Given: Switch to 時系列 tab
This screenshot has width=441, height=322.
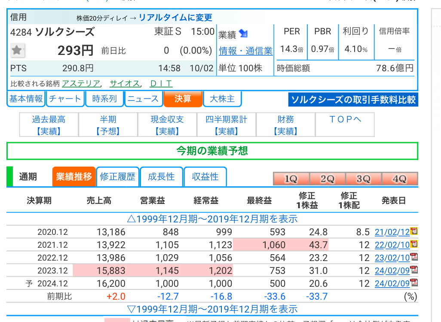Looking at the screenshot, I should click(104, 99).
